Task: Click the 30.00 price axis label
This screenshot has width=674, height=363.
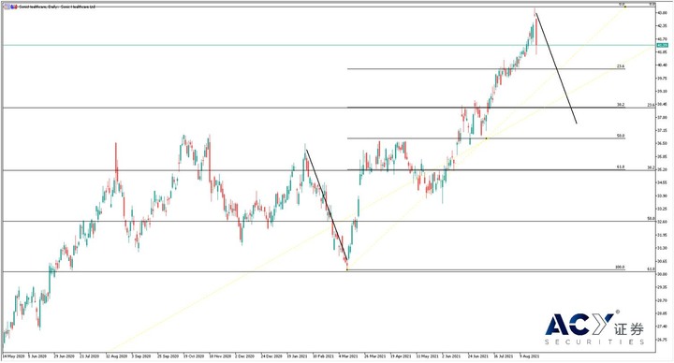Action: tap(662, 274)
